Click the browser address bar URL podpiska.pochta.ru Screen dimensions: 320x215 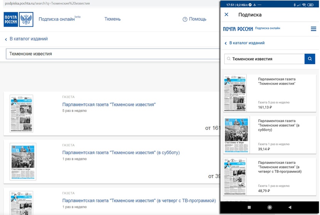pos(47,3)
